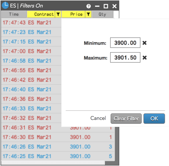Maximize the ES widget window

coord(106,6)
